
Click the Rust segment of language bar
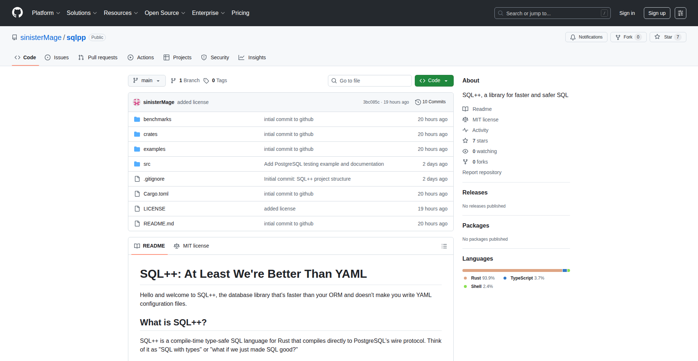[x=512, y=270]
